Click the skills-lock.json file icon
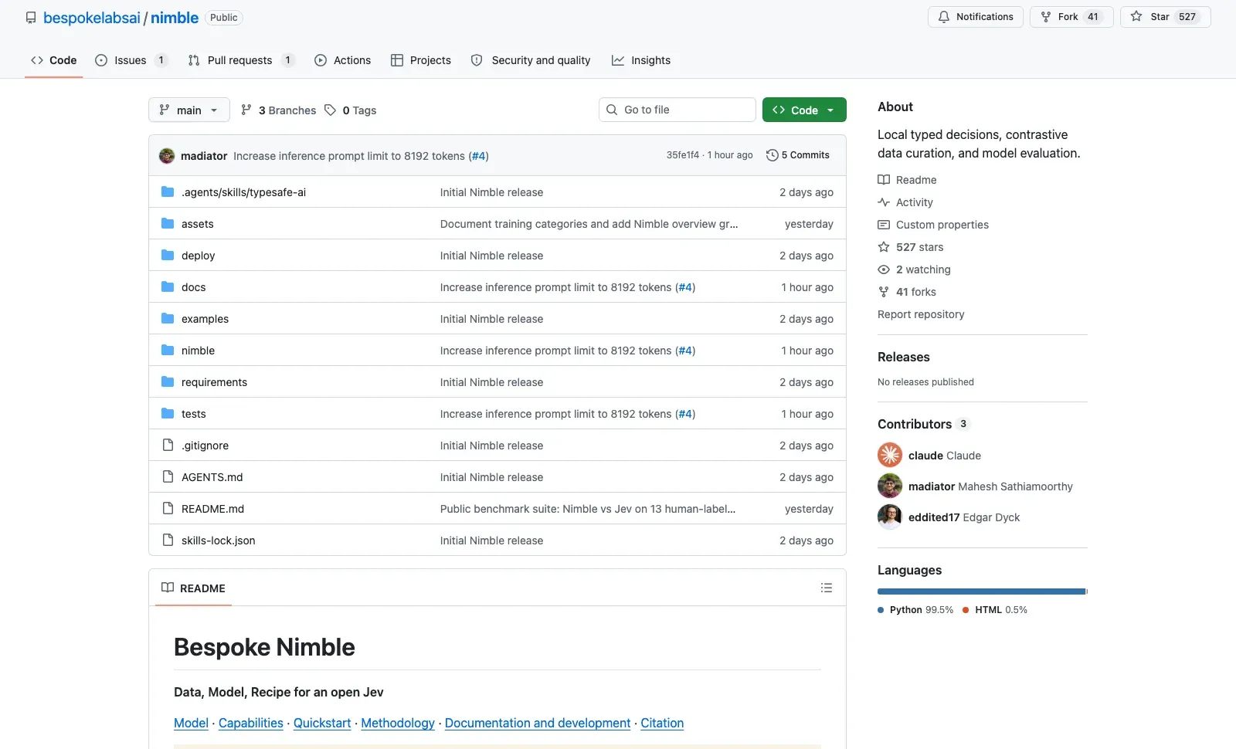The image size is (1236, 749). pyautogui.click(x=168, y=540)
